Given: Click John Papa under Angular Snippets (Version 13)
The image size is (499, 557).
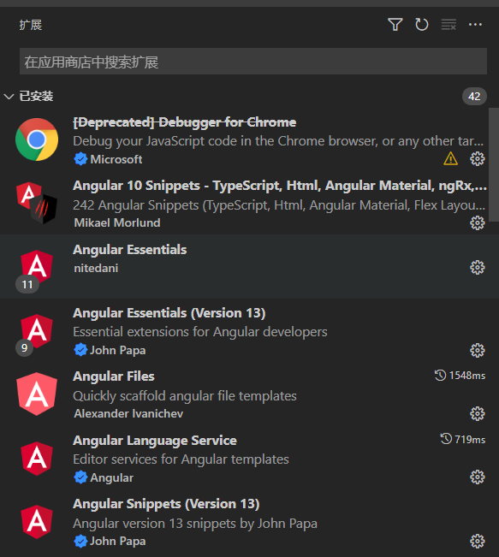Looking at the screenshot, I should tap(117, 541).
